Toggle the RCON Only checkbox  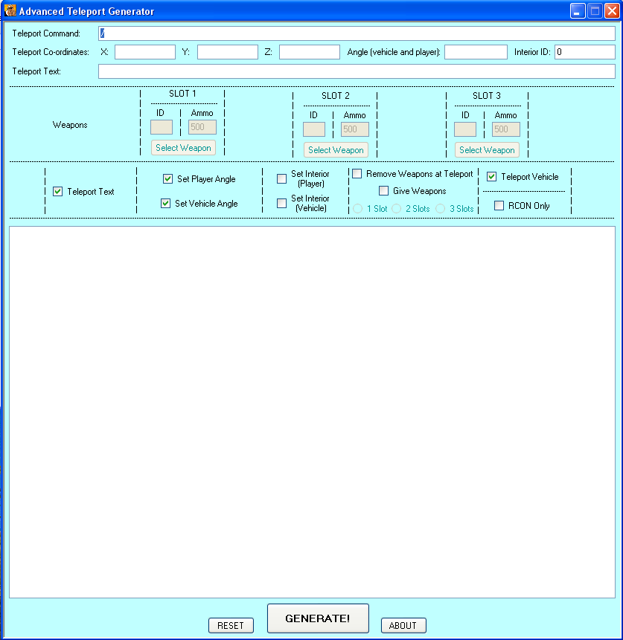(x=499, y=205)
